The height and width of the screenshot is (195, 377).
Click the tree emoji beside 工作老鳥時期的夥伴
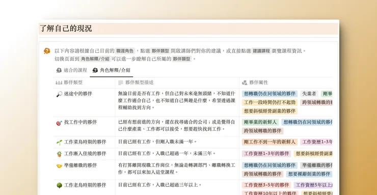point(59,185)
